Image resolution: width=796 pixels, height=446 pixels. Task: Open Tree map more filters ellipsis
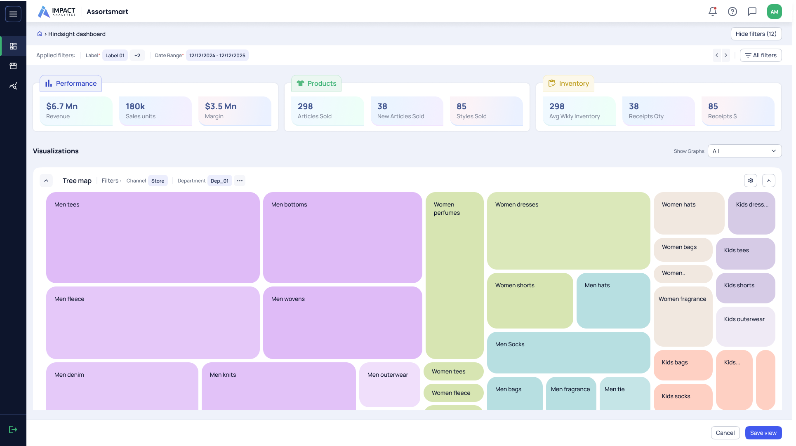click(240, 181)
